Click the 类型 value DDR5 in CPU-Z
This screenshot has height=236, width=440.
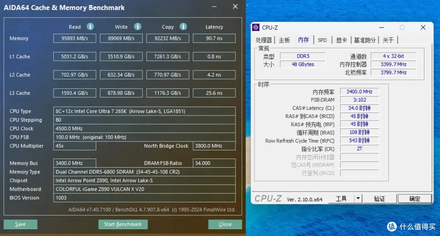point(303,56)
